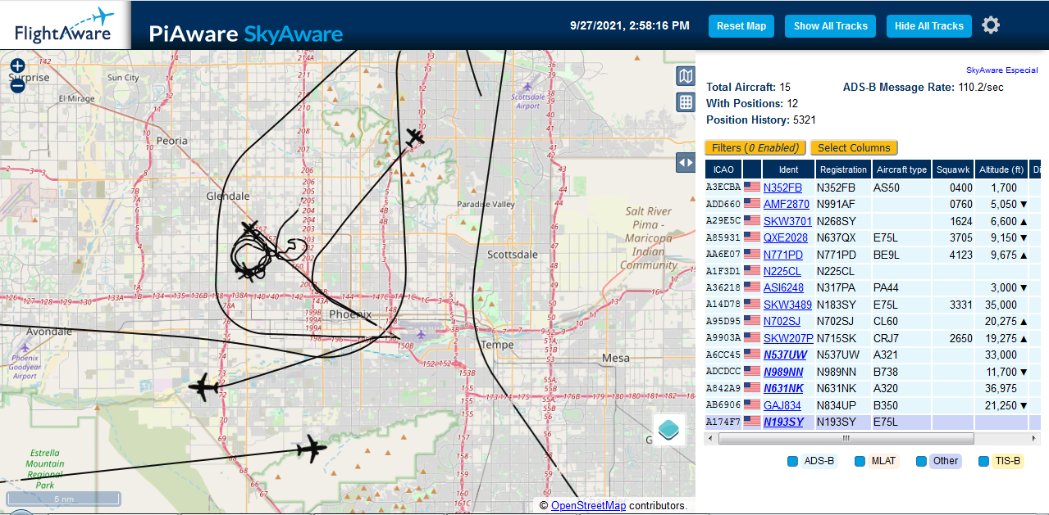Toggle sidebar with double-arrow icon
The width and height of the screenshot is (1049, 515).
(686, 163)
